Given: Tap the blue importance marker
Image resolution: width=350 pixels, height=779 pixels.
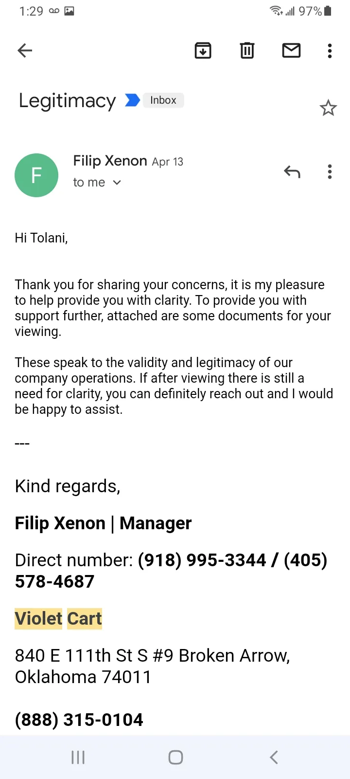Looking at the screenshot, I should point(132,100).
